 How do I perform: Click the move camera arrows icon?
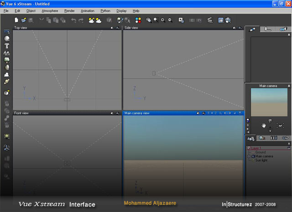270,129
